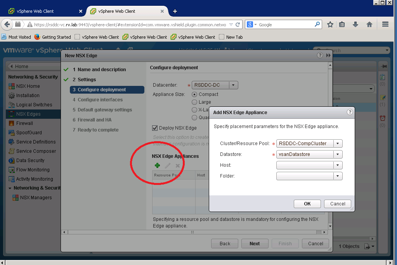Click the help icon in New NSX Edge title bar
The height and width of the screenshot is (265, 397).
coord(320,55)
